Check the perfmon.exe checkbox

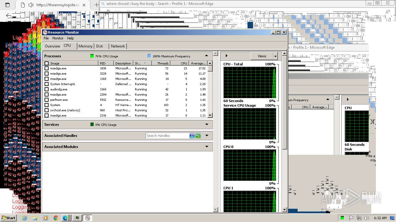[x=46, y=100]
